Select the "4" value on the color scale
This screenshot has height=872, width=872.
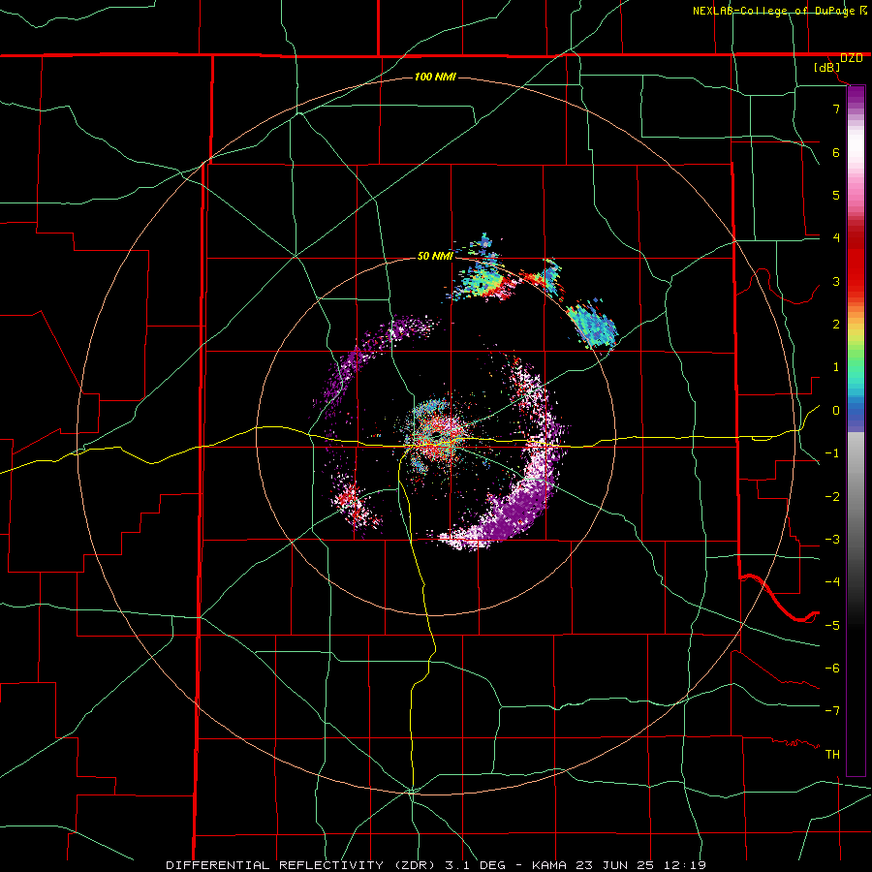pyautogui.click(x=836, y=238)
